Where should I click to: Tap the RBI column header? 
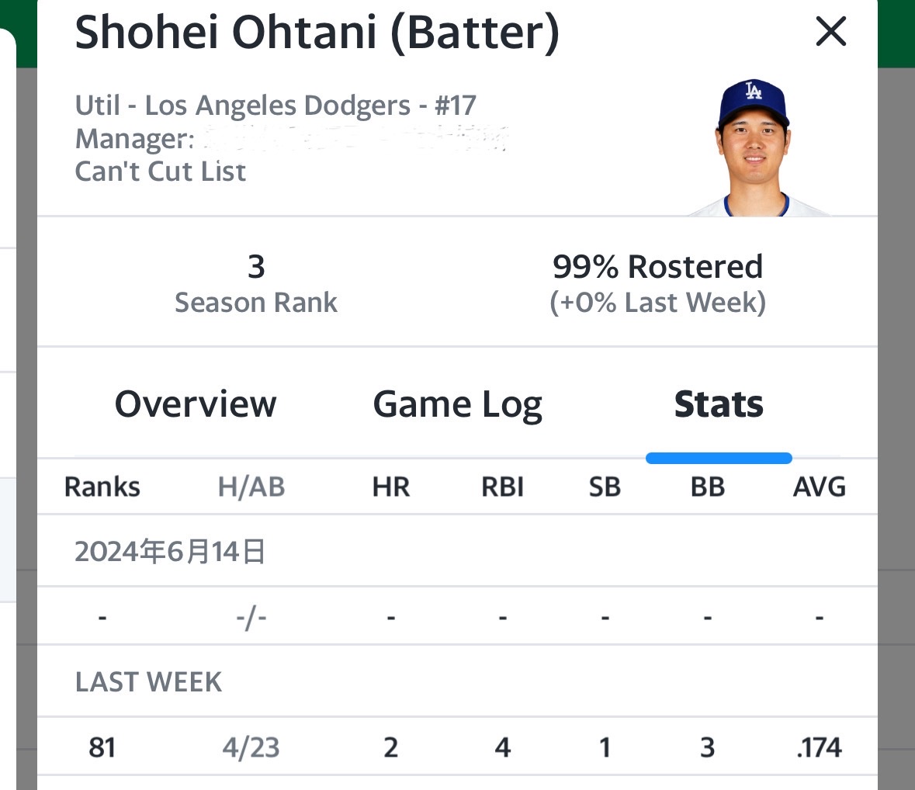[x=503, y=487]
